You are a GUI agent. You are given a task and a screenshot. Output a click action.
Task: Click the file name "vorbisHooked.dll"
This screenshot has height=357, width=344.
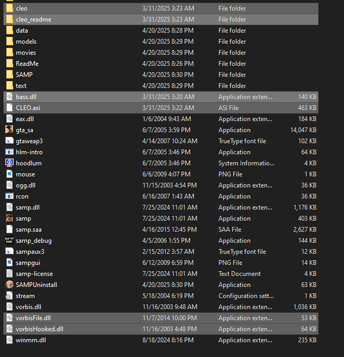point(40,329)
